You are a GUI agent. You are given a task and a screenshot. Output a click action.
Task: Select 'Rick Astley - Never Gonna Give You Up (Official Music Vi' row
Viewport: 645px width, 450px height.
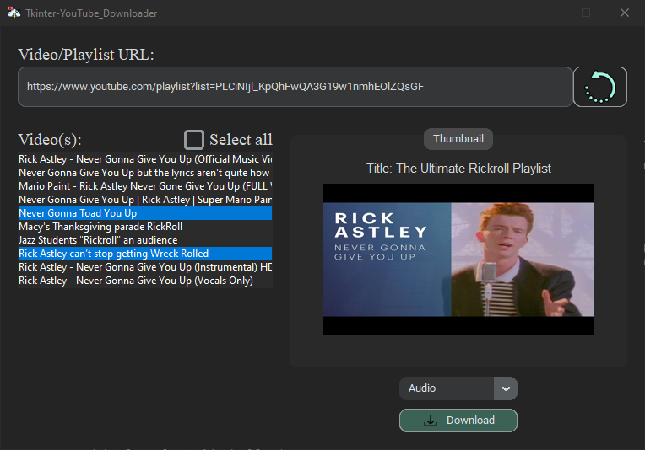(x=145, y=159)
